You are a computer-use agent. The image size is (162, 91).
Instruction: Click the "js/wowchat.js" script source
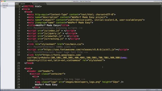53,36
